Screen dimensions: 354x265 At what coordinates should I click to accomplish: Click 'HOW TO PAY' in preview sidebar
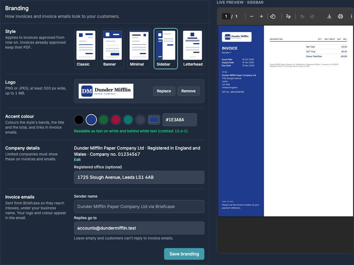tap(228, 202)
